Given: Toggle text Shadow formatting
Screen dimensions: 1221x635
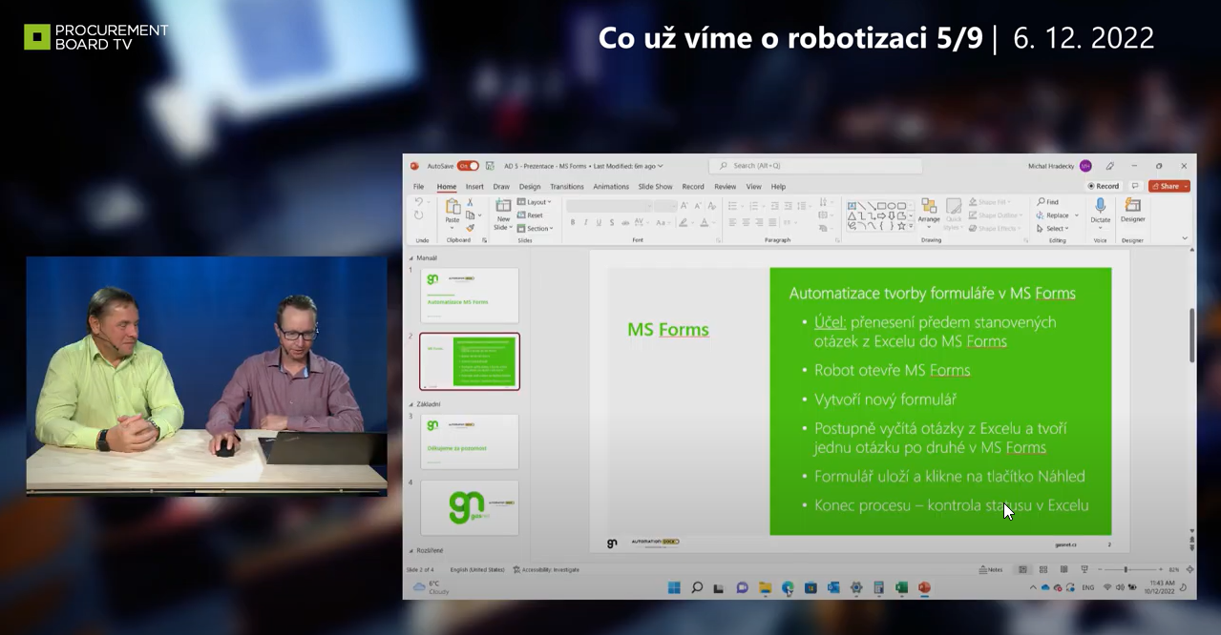Looking at the screenshot, I should [x=612, y=223].
